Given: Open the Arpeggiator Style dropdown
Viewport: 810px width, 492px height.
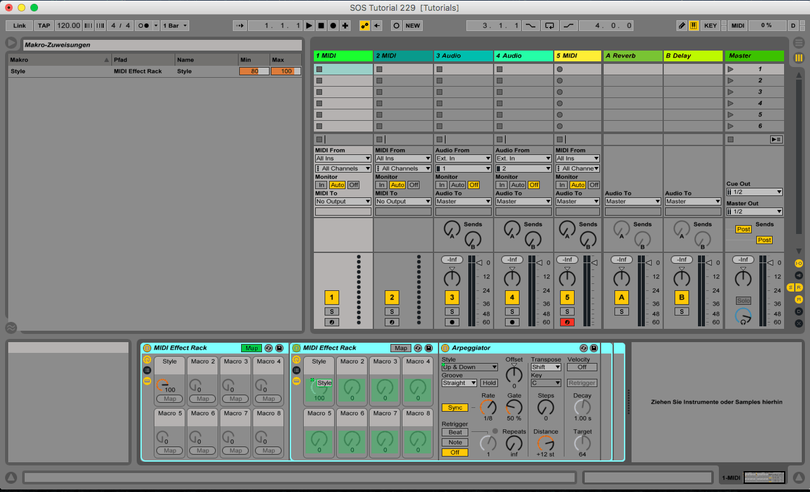Looking at the screenshot, I should click(470, 367).
